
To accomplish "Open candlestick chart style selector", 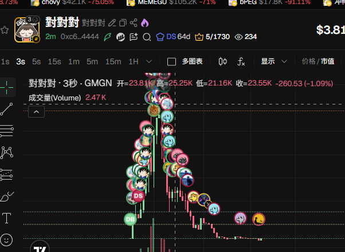I will 223,61.
